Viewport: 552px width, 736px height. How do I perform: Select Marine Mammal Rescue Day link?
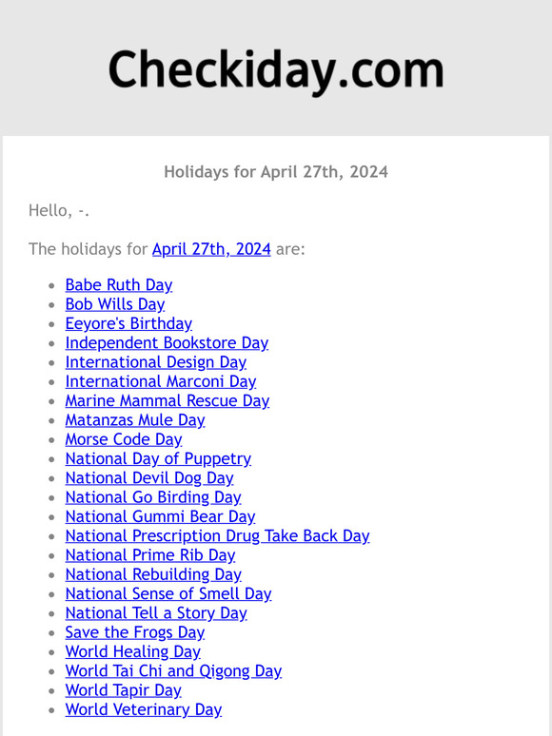(168, 400)
